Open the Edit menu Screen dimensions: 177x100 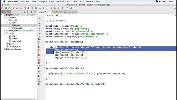(x=28, y=1)
